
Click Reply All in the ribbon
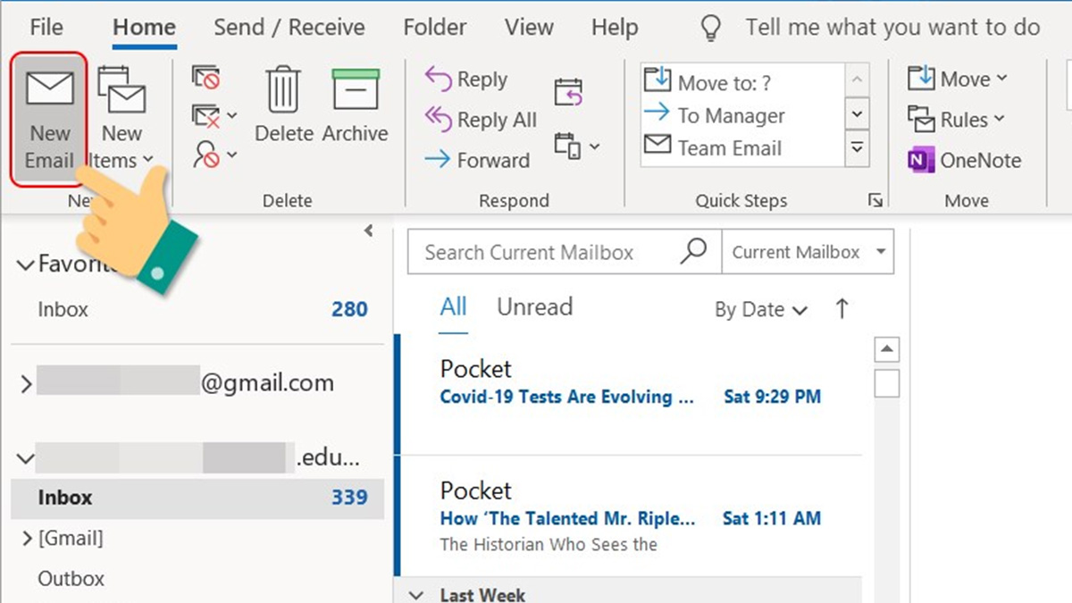[481, 120]
